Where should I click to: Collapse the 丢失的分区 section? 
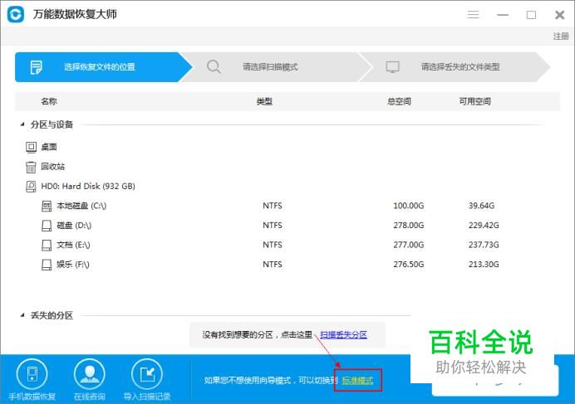tap(22, 315)
